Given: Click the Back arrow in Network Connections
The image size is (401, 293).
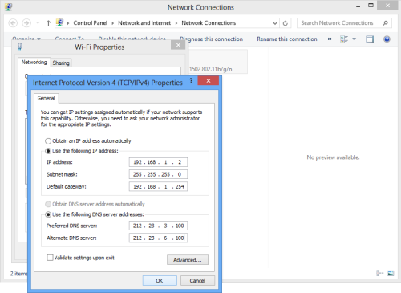Looking at the screenshot, I should tap(13, 23).
